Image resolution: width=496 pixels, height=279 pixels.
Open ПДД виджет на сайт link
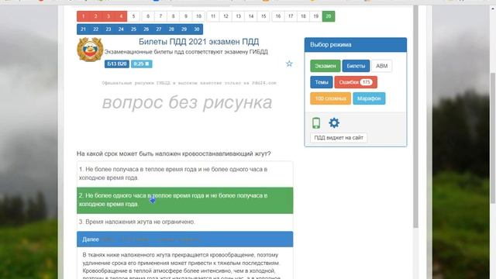[339, 138]
